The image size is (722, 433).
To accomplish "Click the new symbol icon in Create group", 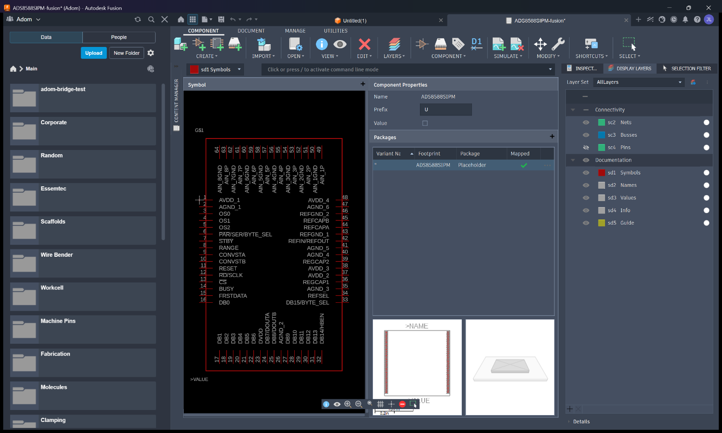I will pos(199,44).
